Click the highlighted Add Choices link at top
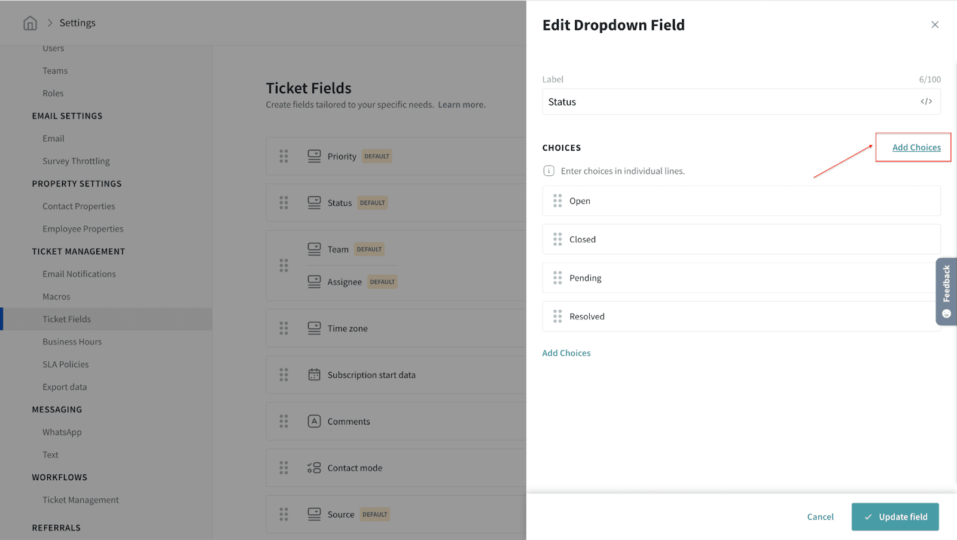Screen dimensions: 957x540 [x=916, y=148]
